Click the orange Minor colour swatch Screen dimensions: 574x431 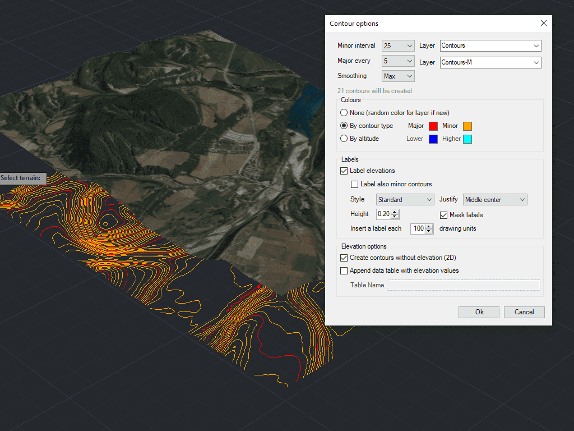[x=467, y=126]
